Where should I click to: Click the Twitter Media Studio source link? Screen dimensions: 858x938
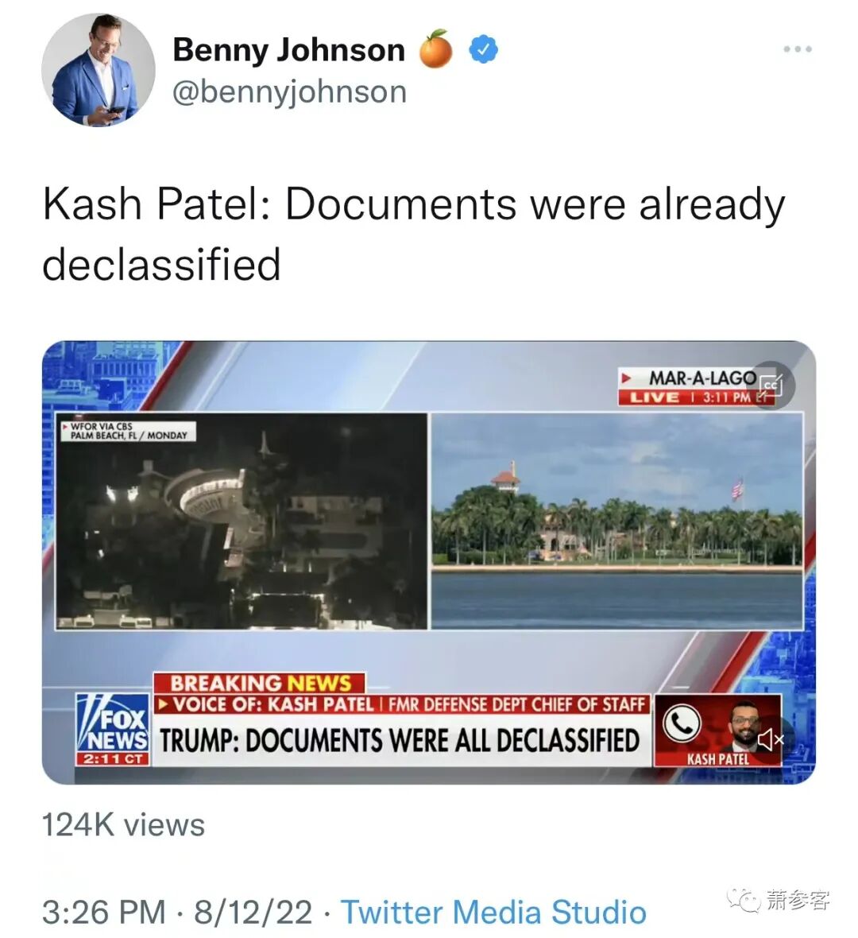[x=493, y=913]
